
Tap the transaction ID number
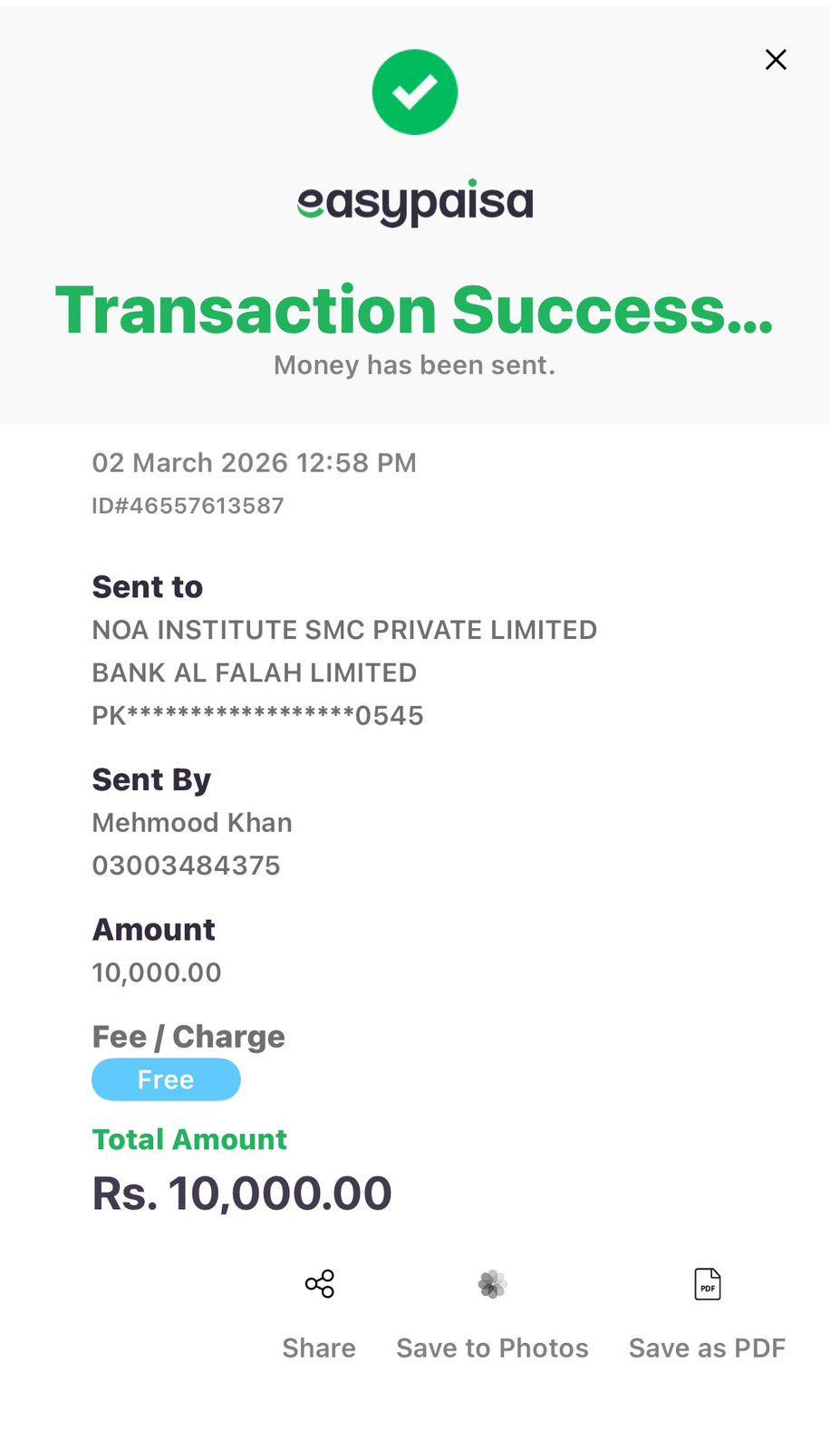coord(188,506)
